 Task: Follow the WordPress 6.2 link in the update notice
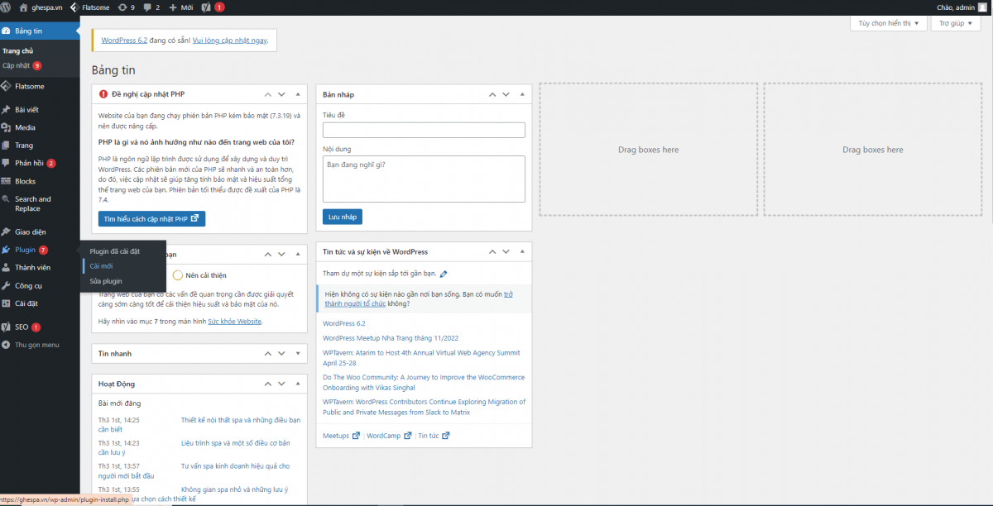tap(124, 40)
